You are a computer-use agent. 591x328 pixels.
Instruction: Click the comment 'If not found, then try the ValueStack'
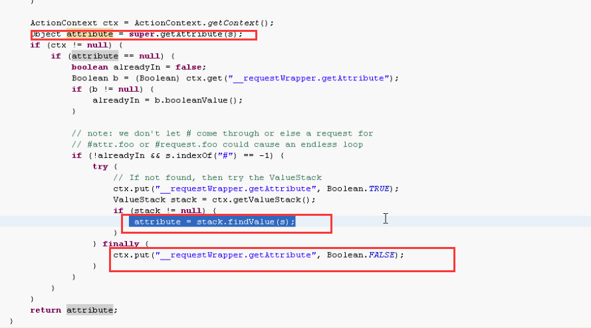[217, 178]
